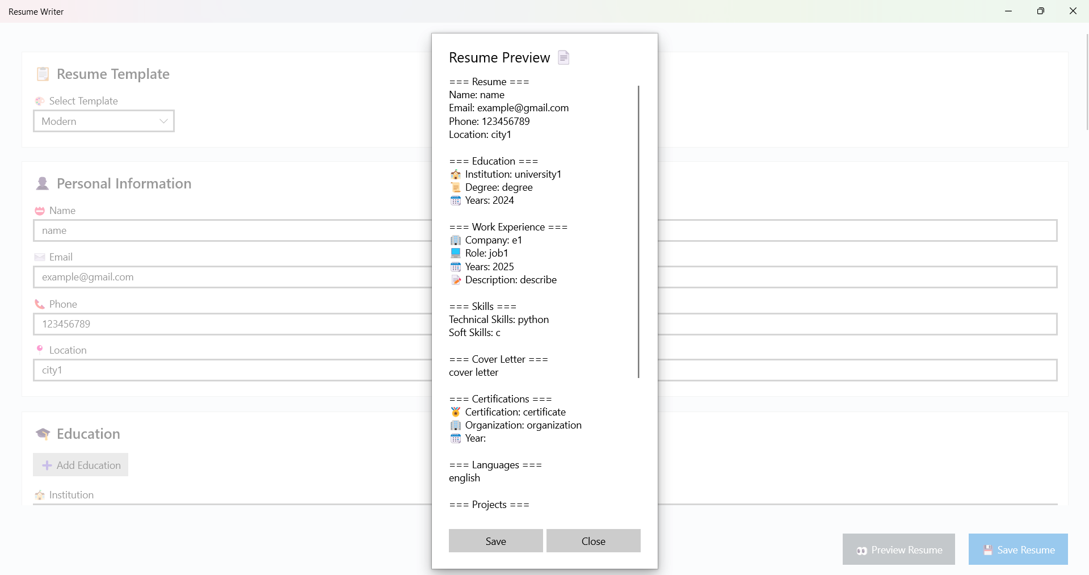The width and height of the screenshot is (1089, 575).
Task: Click the '=== Languages ===' preview heading
Action: pyautogui.click(x=495, y=465)
